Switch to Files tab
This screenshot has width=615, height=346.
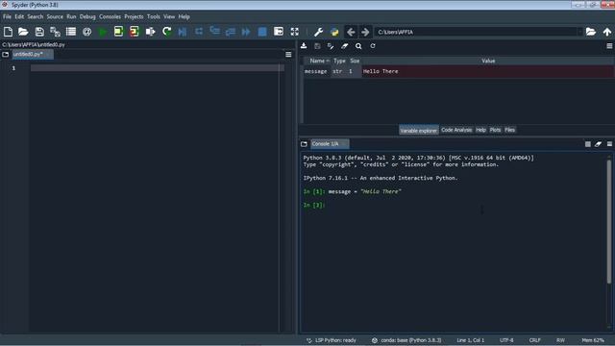(510, 130)
